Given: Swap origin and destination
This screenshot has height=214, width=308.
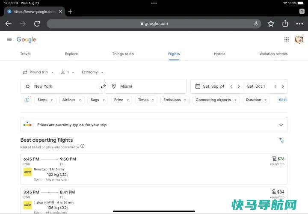Looking at the screenshot, I should coord(104,86).
